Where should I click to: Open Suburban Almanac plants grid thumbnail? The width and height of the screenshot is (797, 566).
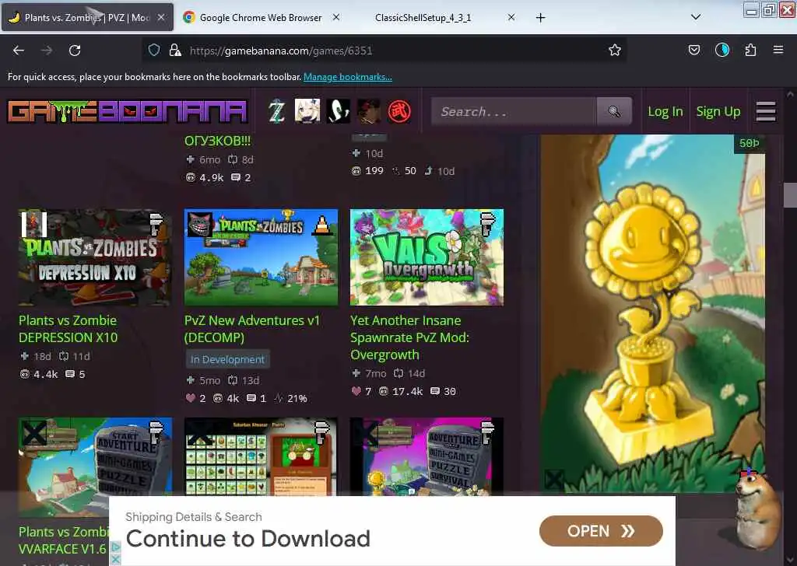coord(261,457)
